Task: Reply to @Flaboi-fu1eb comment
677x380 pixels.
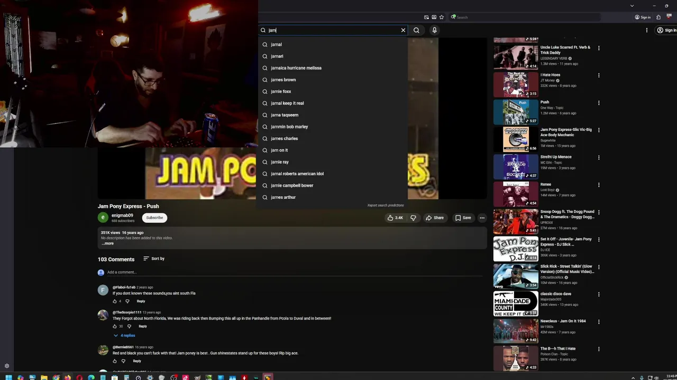Action: pos(141,301)
